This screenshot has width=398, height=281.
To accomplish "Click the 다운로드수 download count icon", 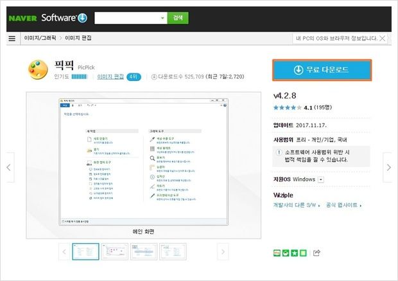I will click(x=154, y=77).
